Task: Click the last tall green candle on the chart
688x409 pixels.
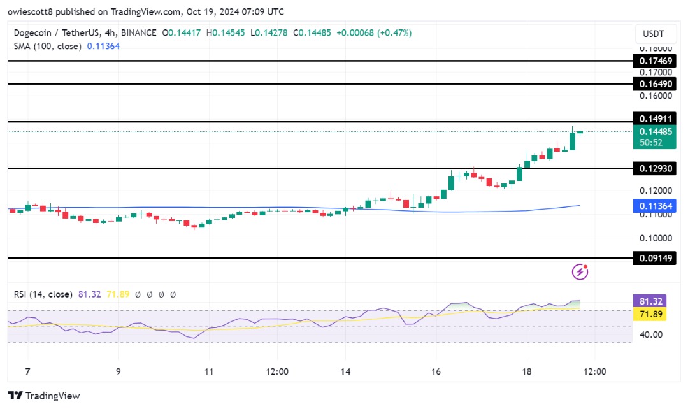Action: click(572, 141)
